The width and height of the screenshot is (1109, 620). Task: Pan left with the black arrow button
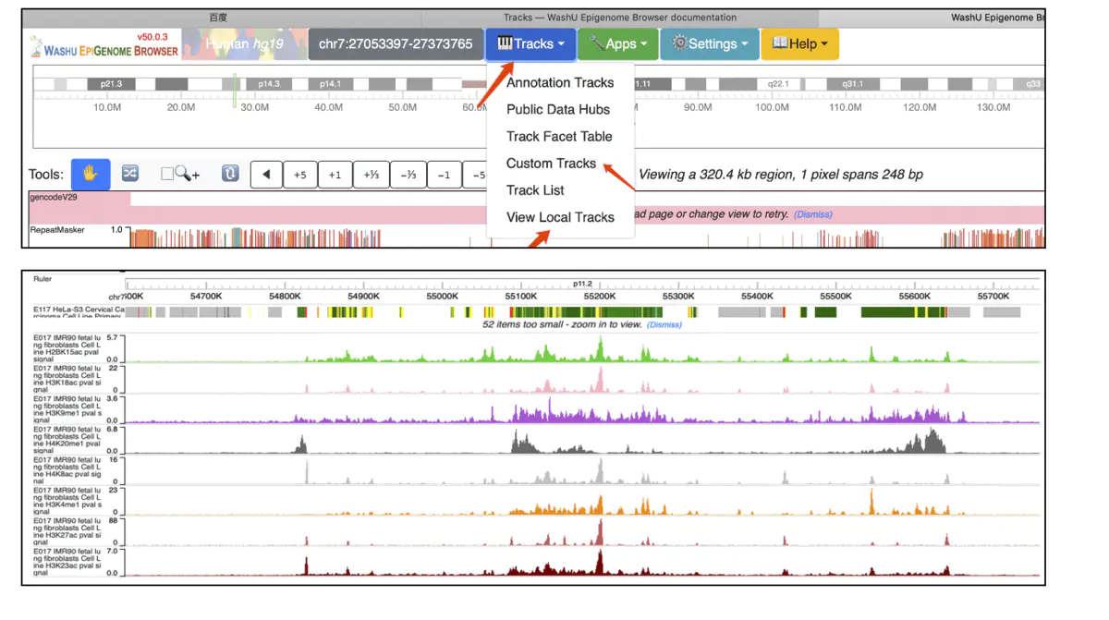click(267, 174)
